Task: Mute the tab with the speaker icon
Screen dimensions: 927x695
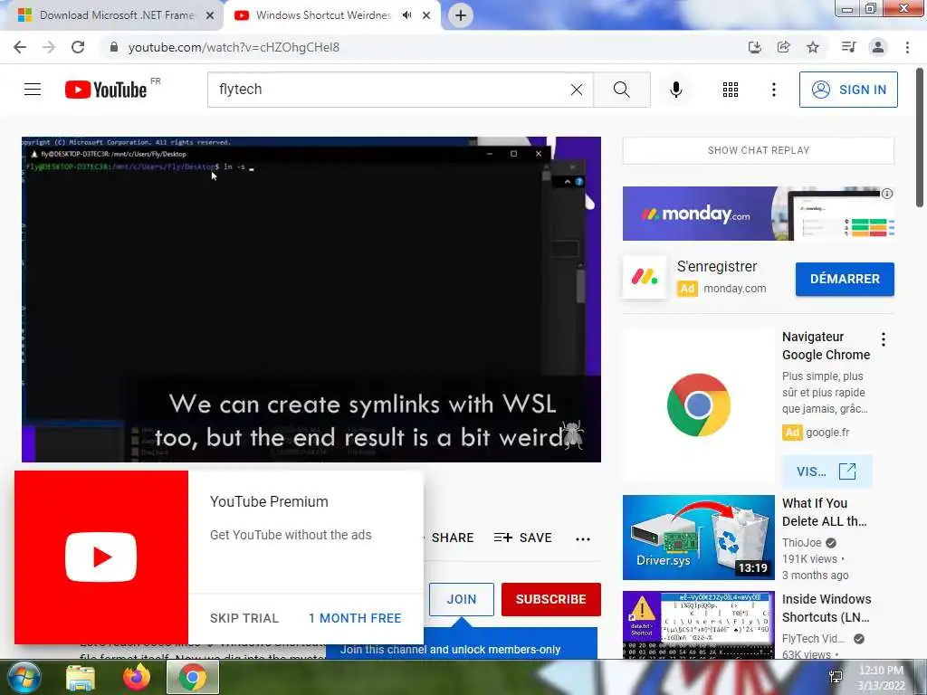Action: click(x=406, y=15)
